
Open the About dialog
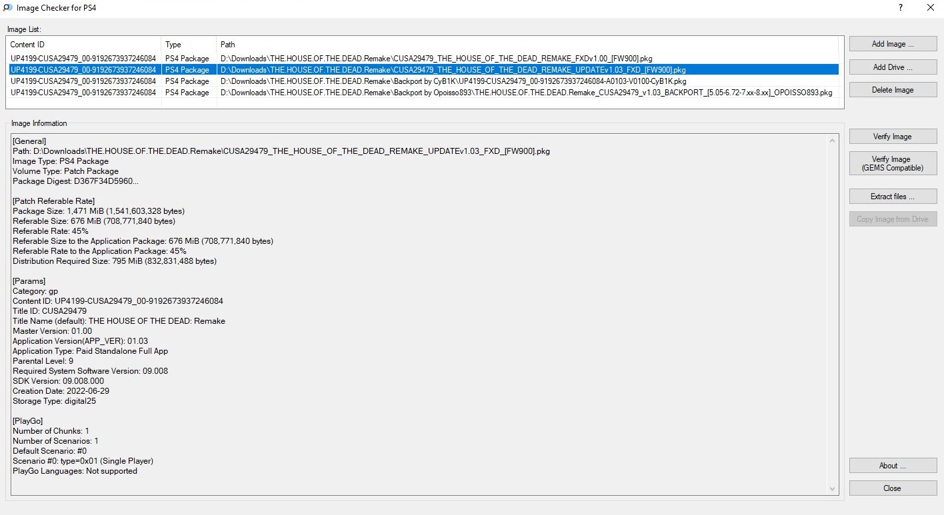(x=893, y=466)
